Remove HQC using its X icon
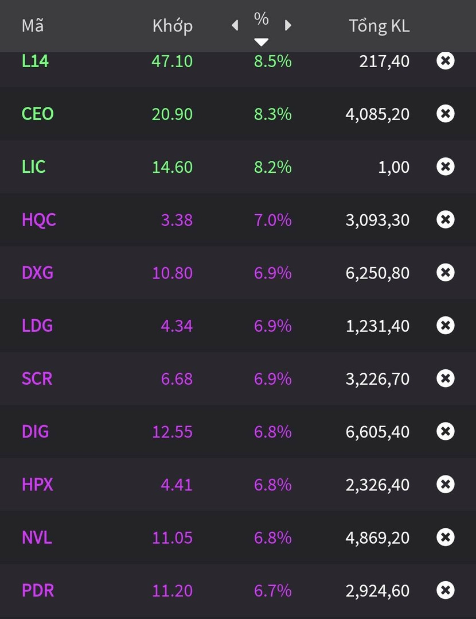The height and width of the screenshot is (619, 476). tap(445, 219)
